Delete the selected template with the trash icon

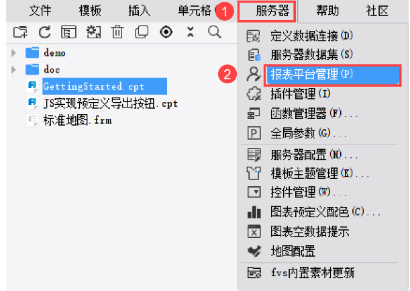(117, 32)
